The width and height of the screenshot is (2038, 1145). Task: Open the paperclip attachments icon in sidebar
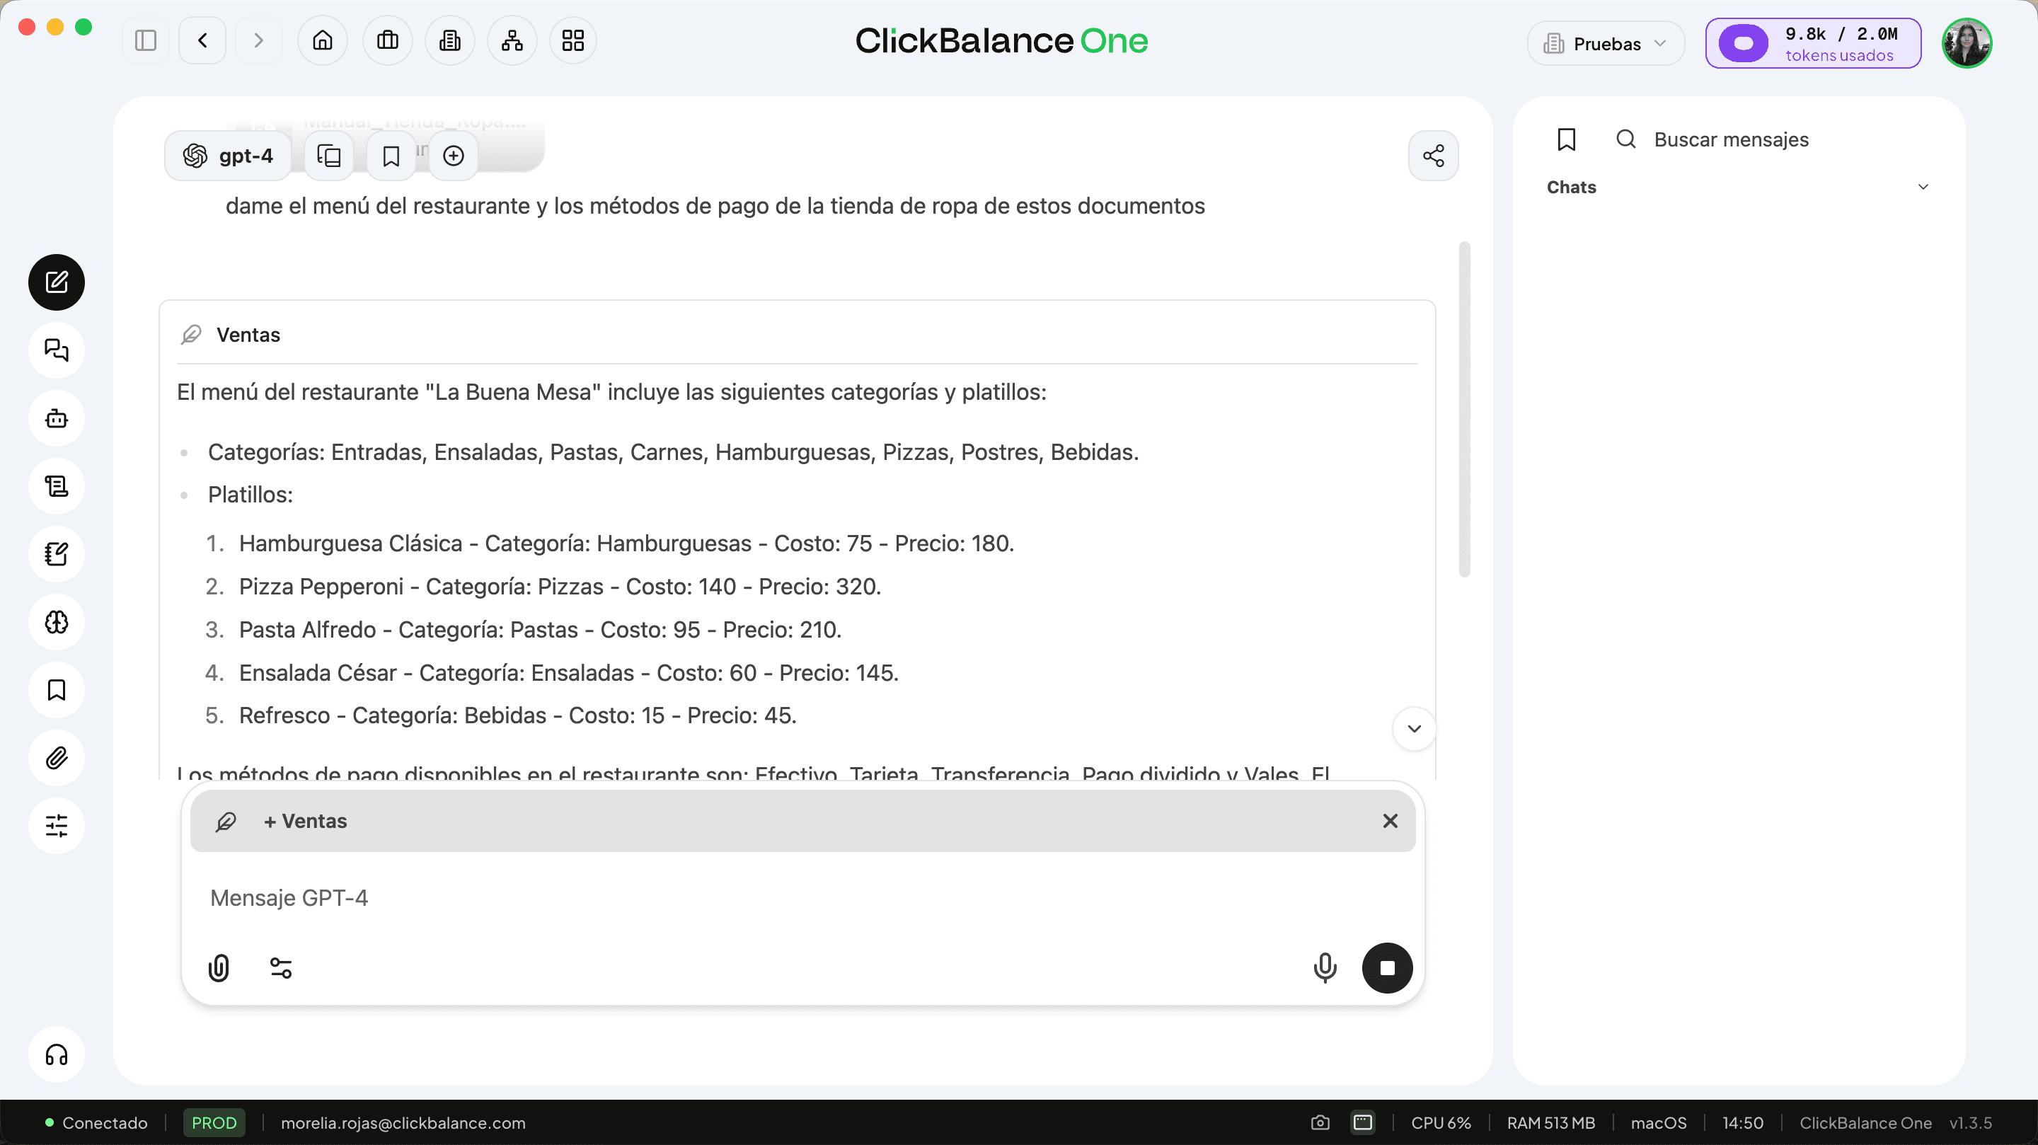tap(57, 758)
